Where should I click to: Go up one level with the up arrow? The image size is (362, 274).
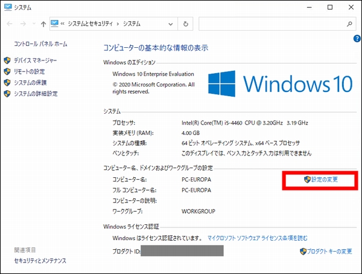point(43,24)
